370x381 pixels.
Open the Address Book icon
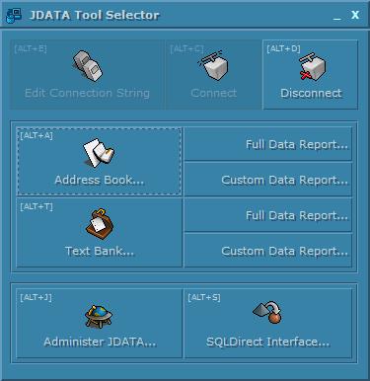pyautogui.click(x=99, y=153)
